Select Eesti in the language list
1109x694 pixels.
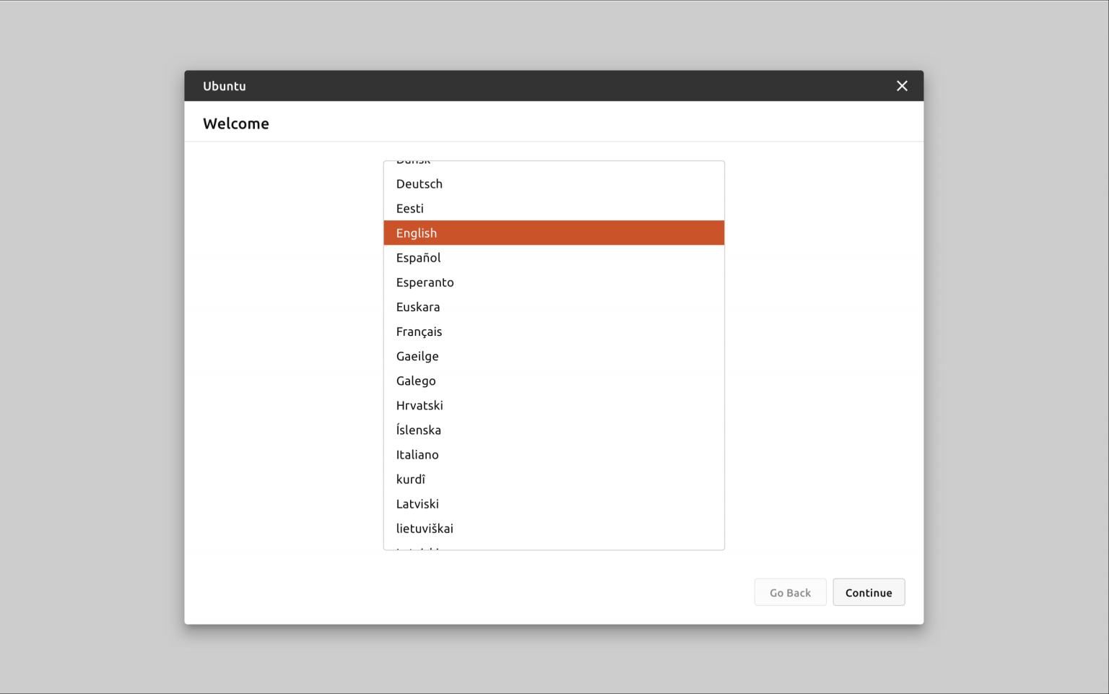554,208
